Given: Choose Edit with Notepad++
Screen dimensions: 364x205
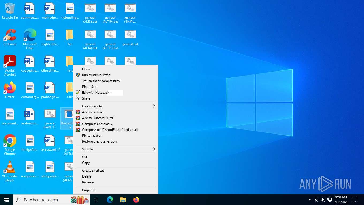Looking at the screenshot, I should click(116, 93).
